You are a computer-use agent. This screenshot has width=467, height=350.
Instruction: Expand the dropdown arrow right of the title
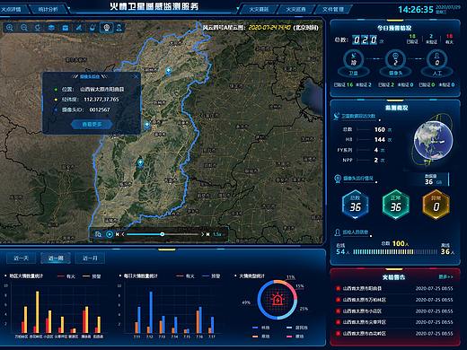238,8
